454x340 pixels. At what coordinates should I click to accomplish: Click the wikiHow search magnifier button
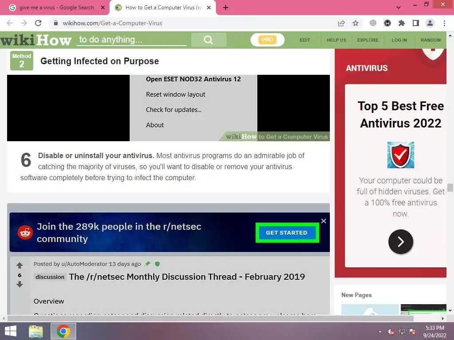point(208,40)
